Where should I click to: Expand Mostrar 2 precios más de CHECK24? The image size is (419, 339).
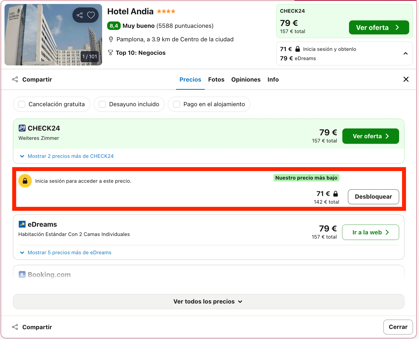click(x=67, y=156)
